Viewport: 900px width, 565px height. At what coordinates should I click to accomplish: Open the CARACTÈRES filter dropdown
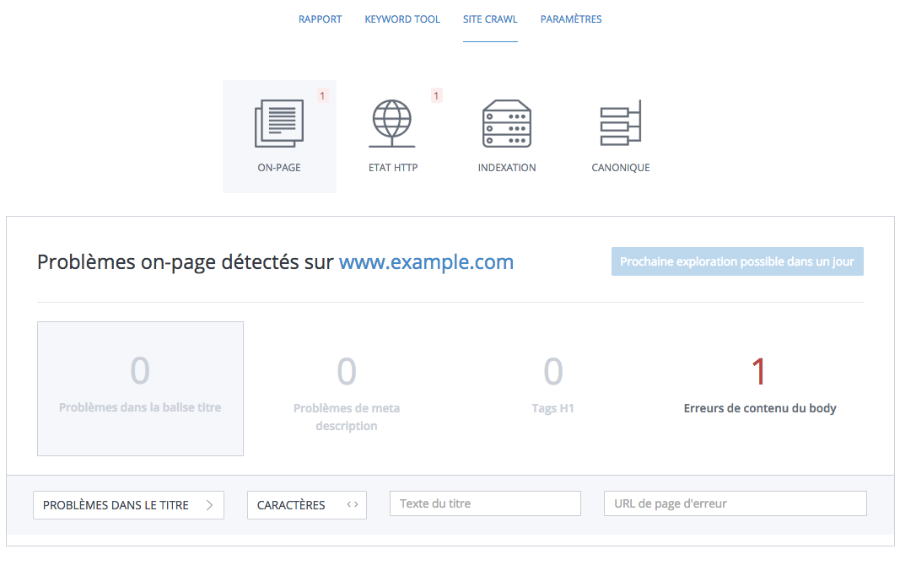coord(306,504)
